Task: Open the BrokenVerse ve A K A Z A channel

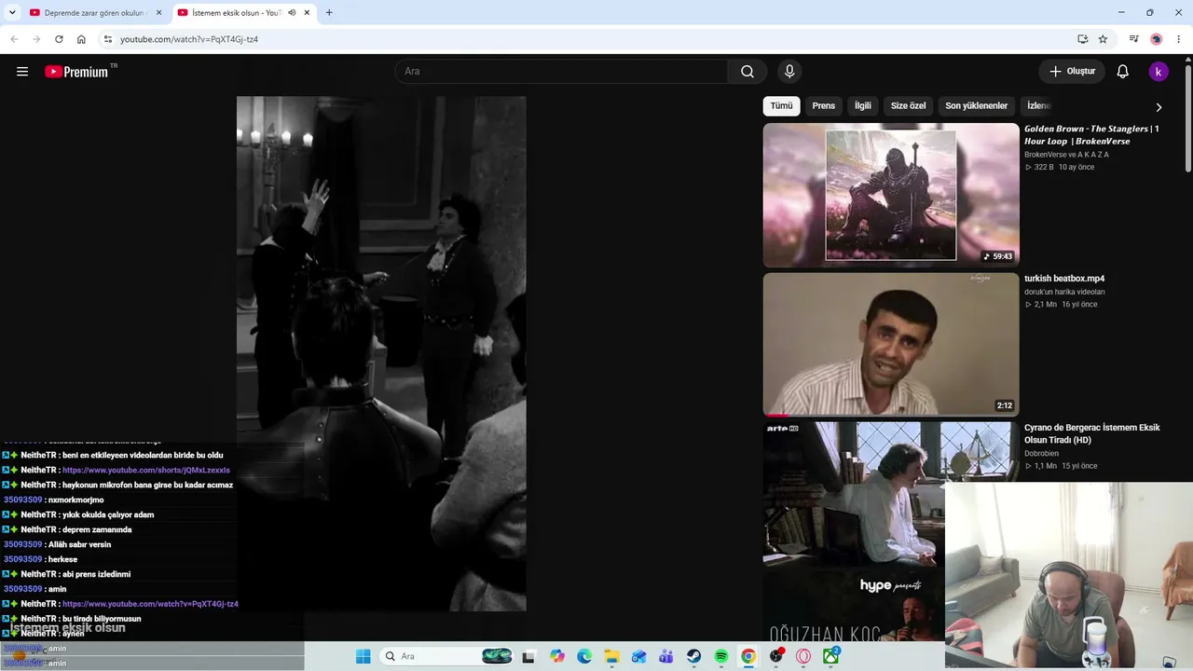Action: [1066, 155]
